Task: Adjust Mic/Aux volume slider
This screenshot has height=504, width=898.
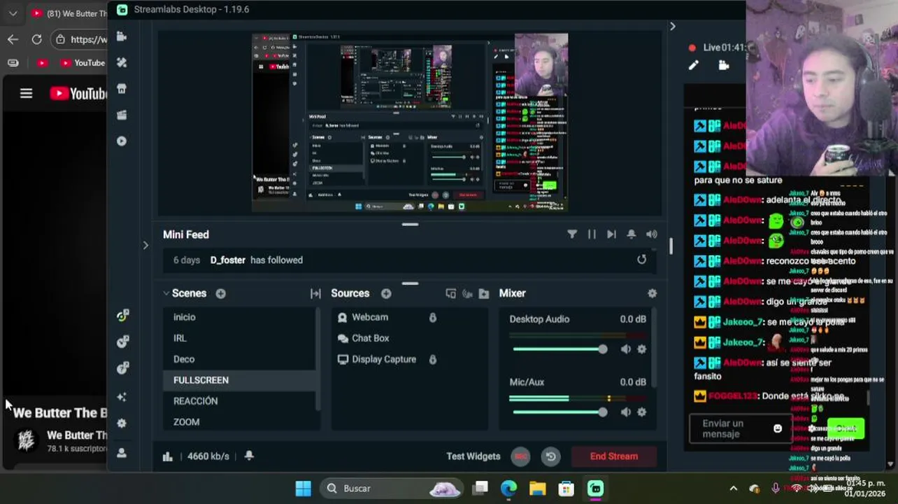Action: pos(560,412)
